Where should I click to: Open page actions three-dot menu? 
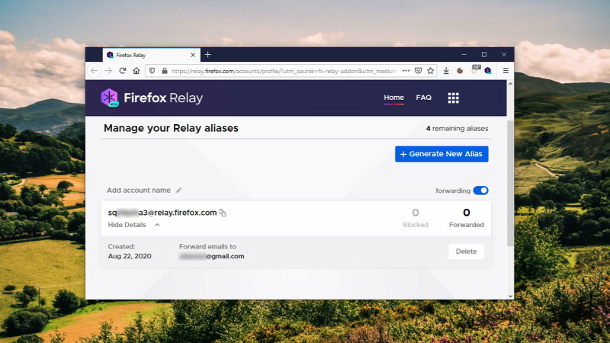point(406,71)
